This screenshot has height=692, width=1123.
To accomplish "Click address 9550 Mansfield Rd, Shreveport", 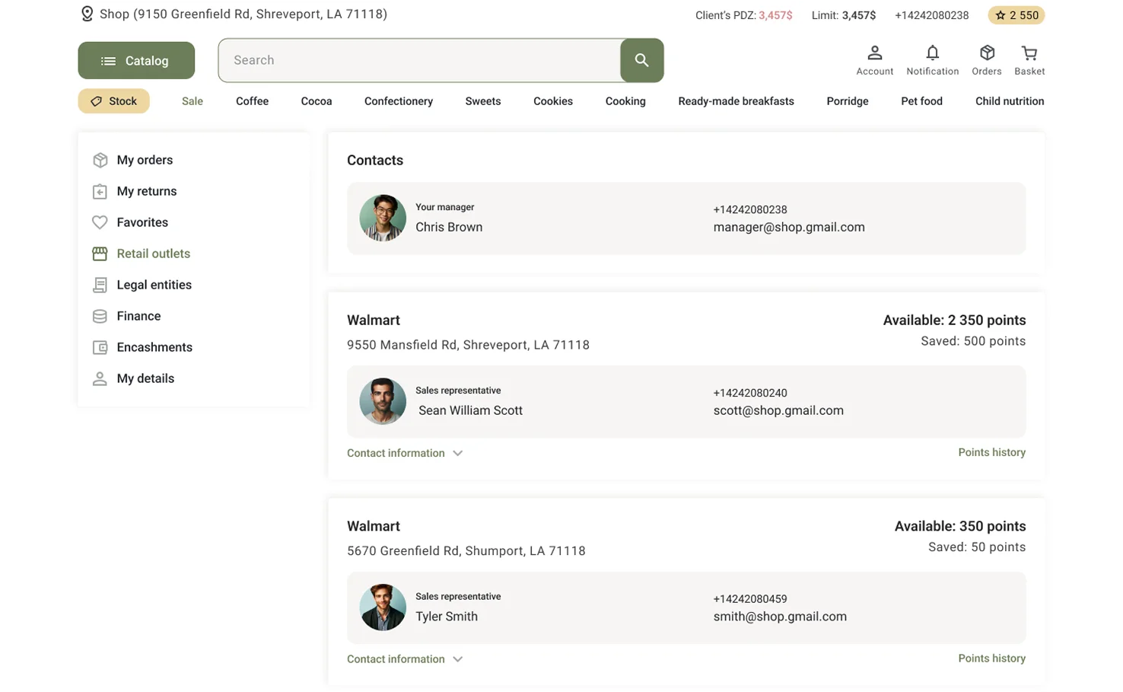I will 468,345.
